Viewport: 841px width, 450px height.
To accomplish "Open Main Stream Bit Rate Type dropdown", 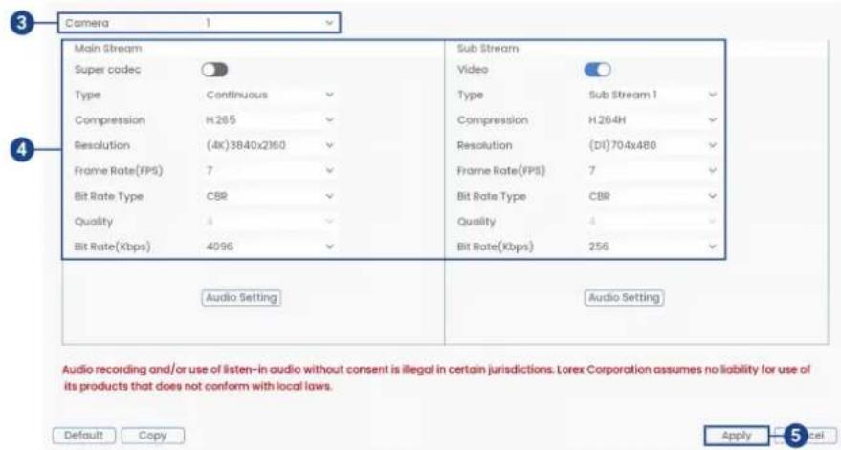I will pyautogui.click(x=270, y=196).
